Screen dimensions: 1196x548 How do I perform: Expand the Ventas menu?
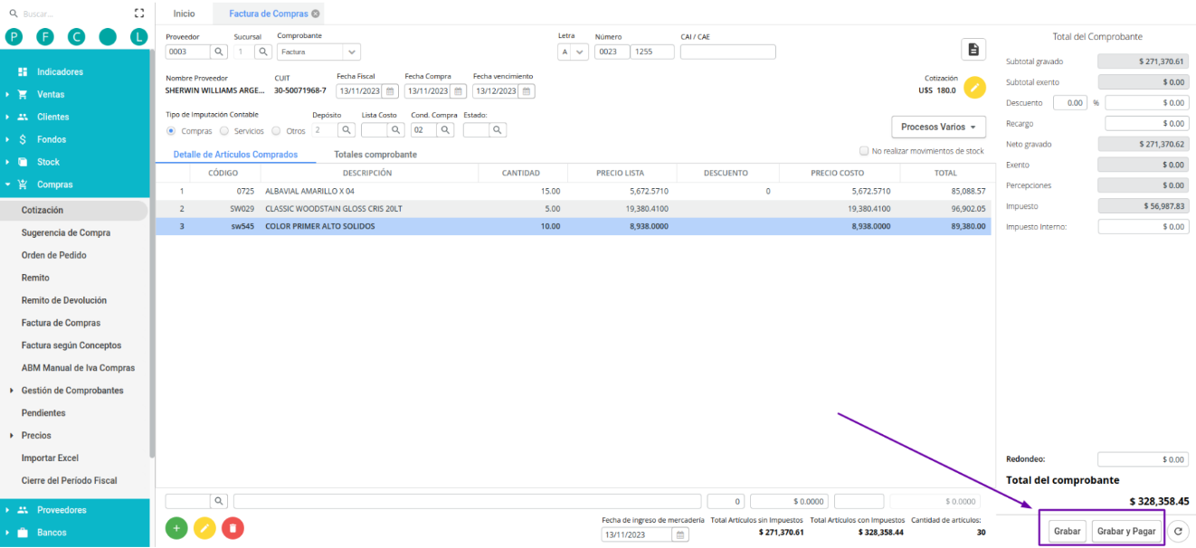(x=76, y=94)
